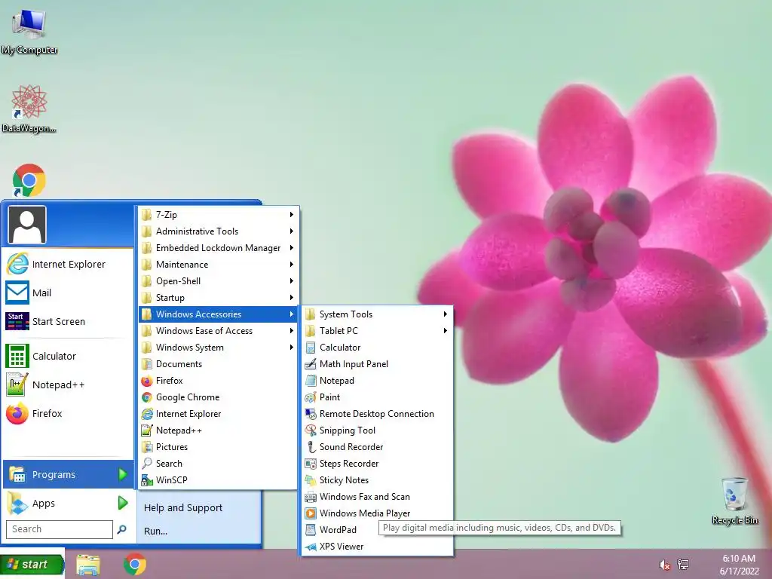
Task: Open Sticky Notes
Action: click(x=377, y=480)
